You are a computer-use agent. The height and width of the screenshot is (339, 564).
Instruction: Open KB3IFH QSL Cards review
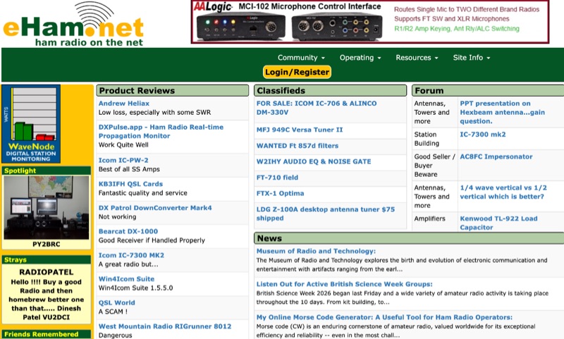(x=130, y=184)
